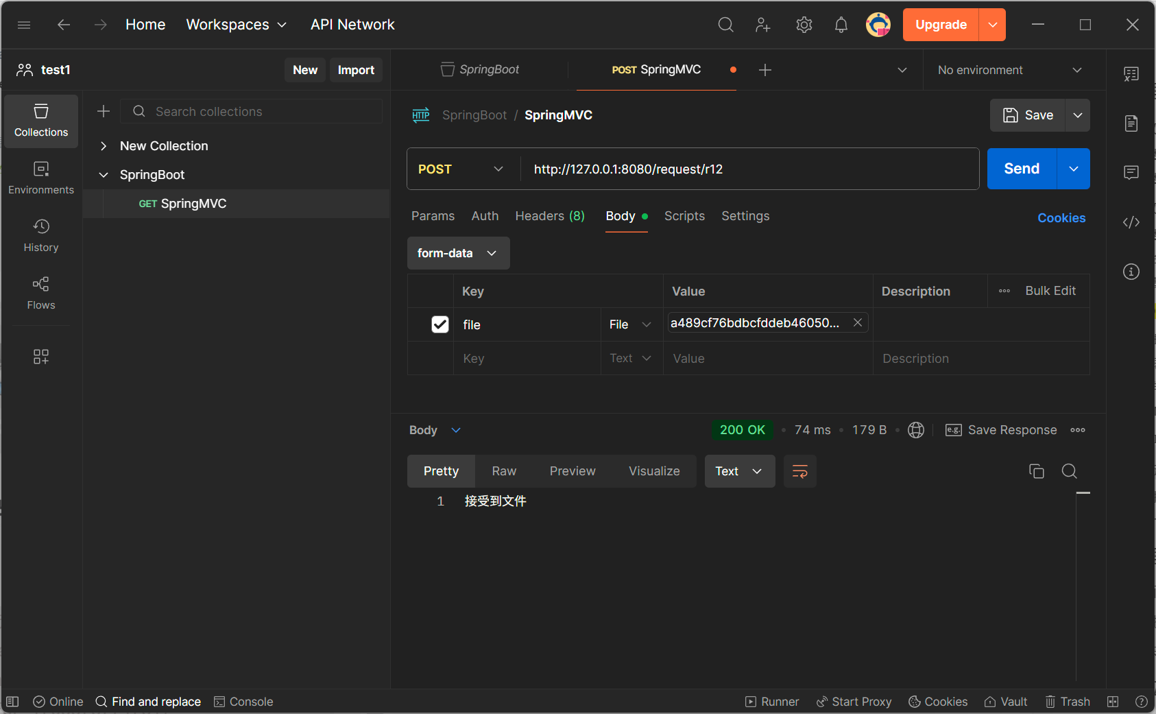
Task: Open the Save options arrow
Action: click(x=1077, y=115)
